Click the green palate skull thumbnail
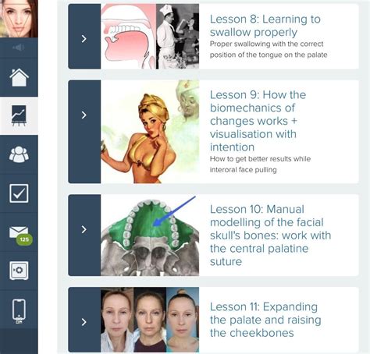370x354 pixels. pos(150,235)
